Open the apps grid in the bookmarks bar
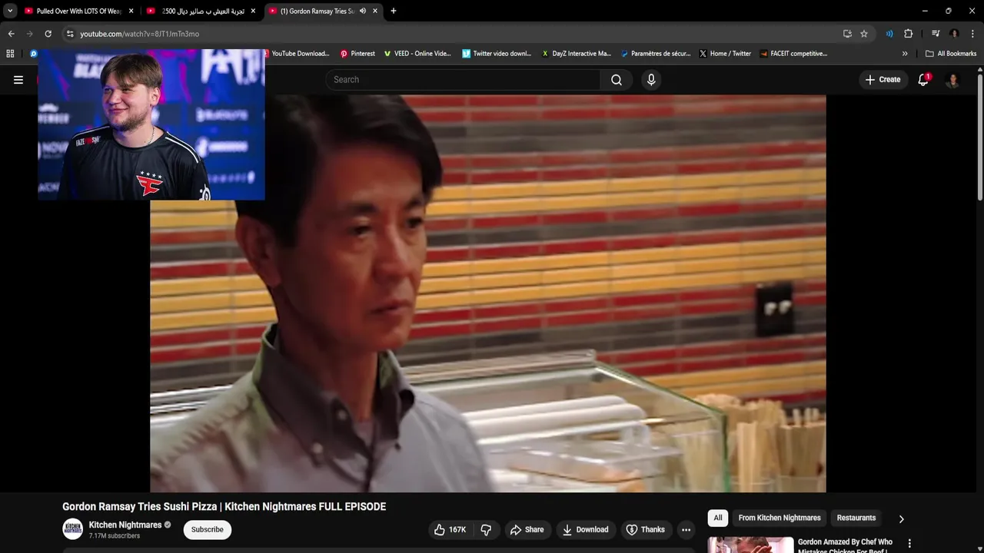Image resolution: width=984 pixels, height=553 pixels. 10,54
